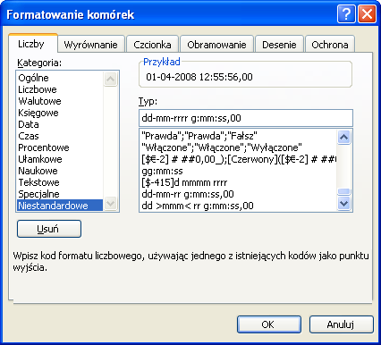Go to the Desenie tab
The height and width of the screenshot is (345, 381).
click(x=279, y=45)
